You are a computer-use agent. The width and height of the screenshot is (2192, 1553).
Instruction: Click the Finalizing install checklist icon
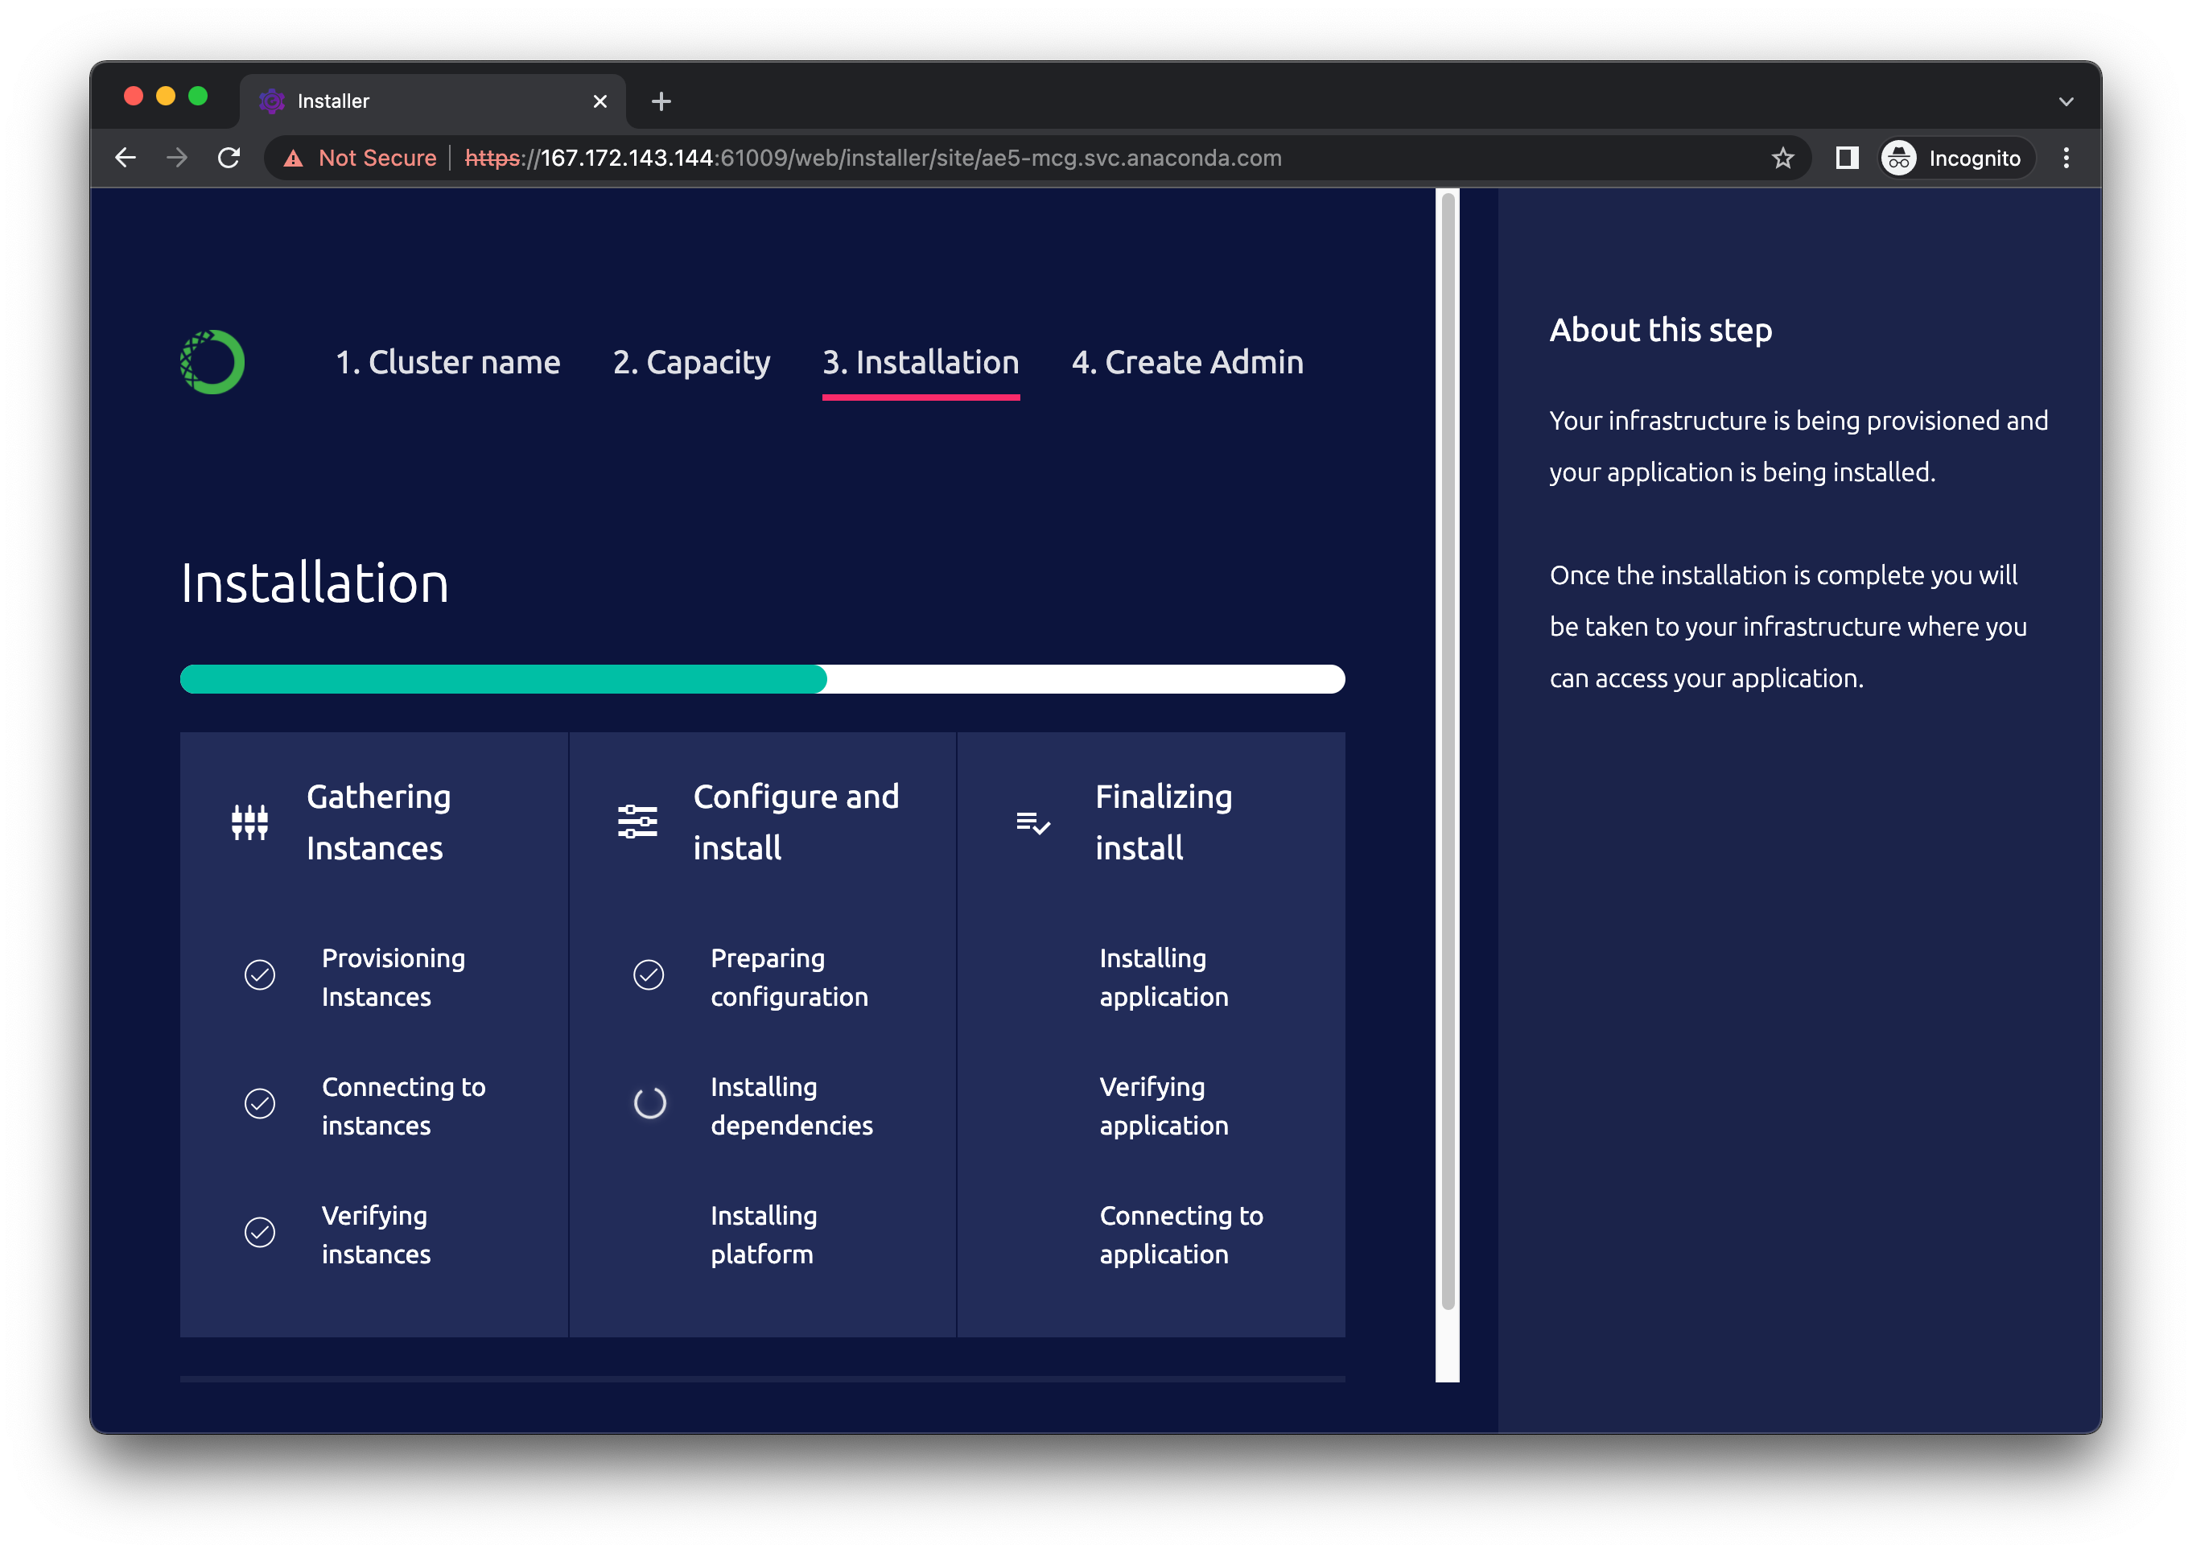pyautogui.click(x=1033, y=822)
